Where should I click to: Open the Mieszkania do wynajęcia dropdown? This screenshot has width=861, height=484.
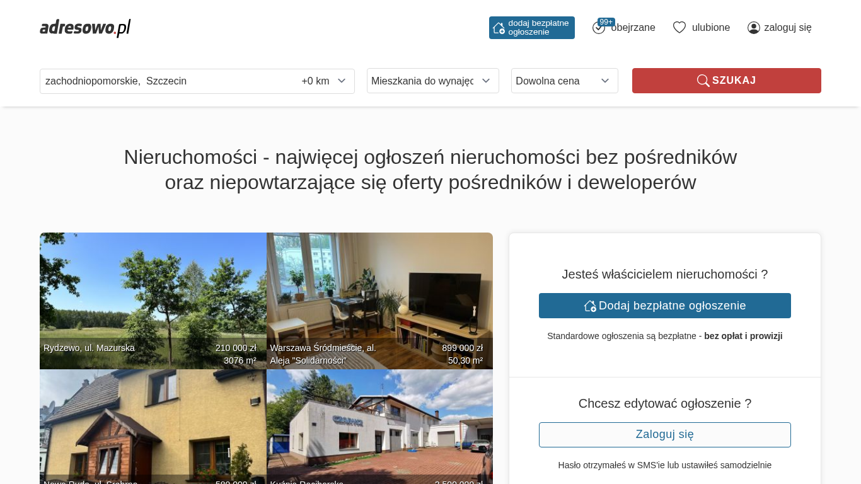coord(433,81)
